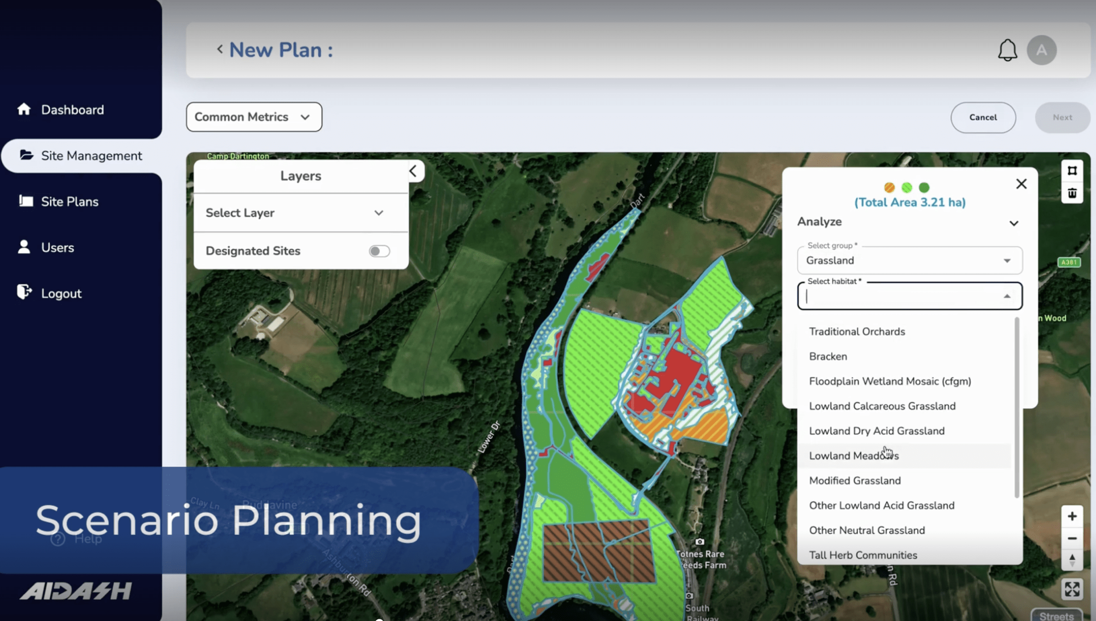The image size is (1096, 621).
Task: Close the Select habitat list via arrow
Action: (1007, 297)
